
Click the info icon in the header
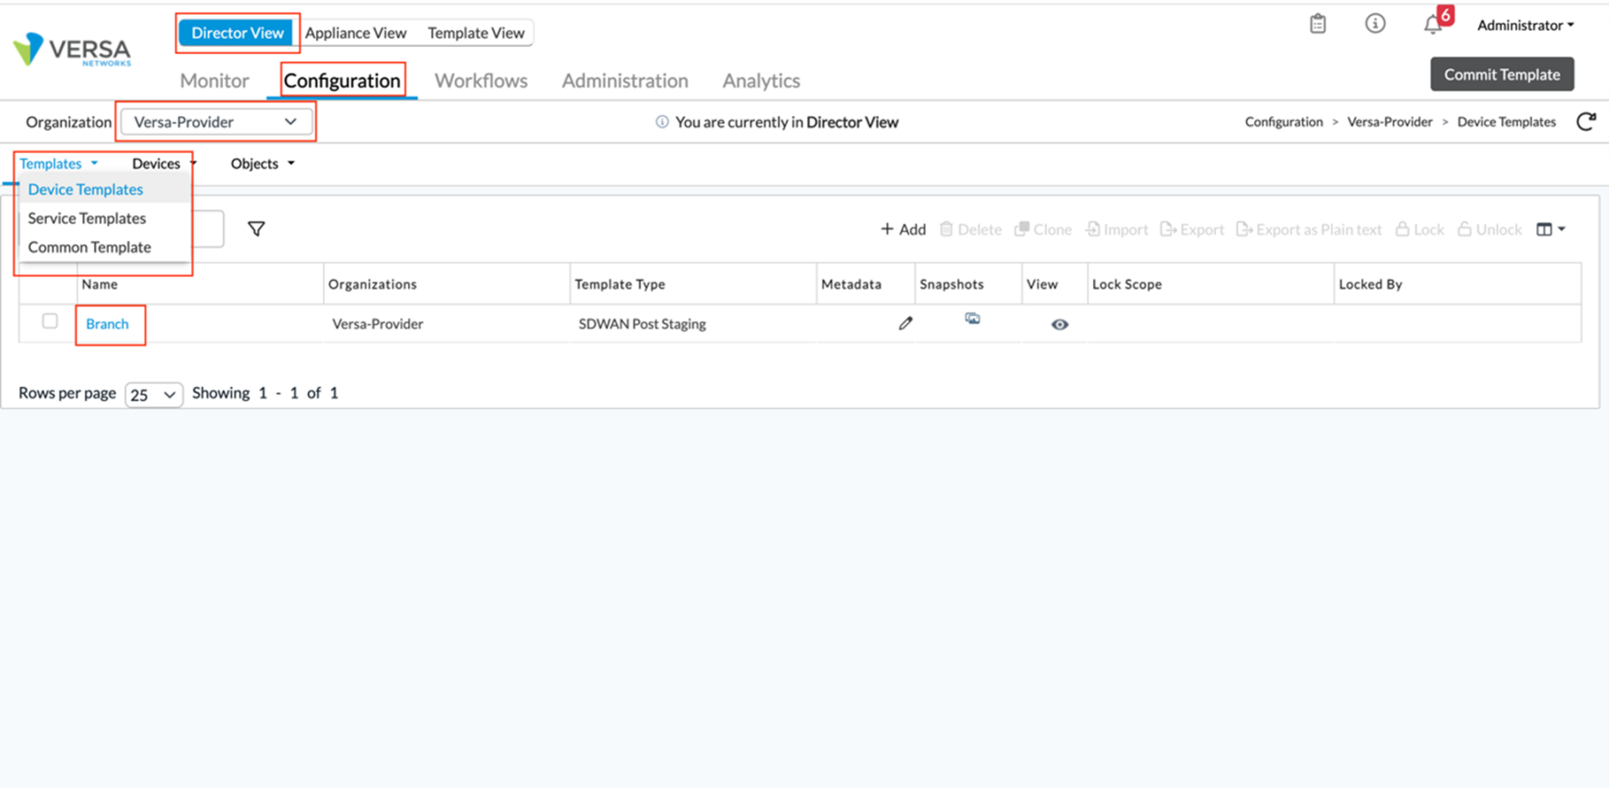pyautogui.click(x=1375, y=24)
